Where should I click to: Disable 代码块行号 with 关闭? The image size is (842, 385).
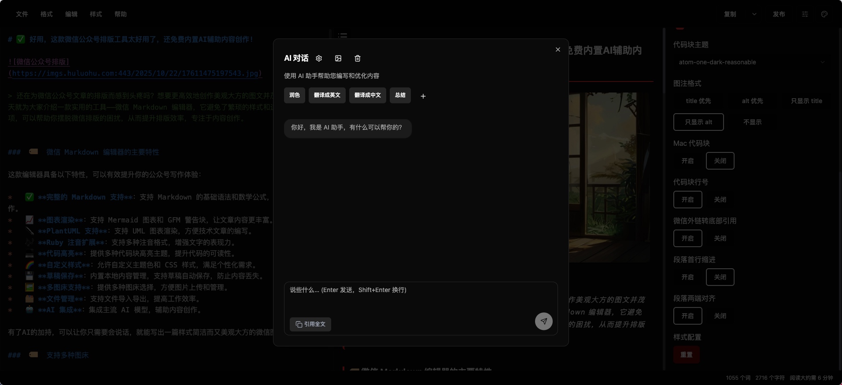click(720, 200)
